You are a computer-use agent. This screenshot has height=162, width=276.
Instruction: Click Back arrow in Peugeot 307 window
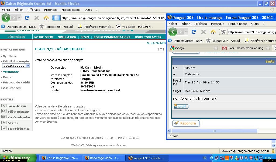click(173, 32)
